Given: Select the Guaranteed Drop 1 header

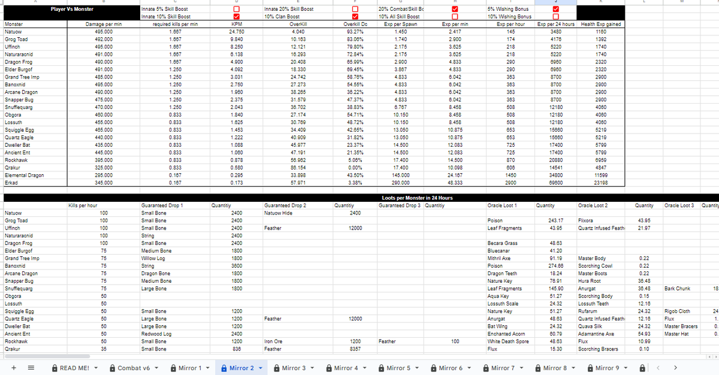Looking at the screenshot, I should point(175,205).
